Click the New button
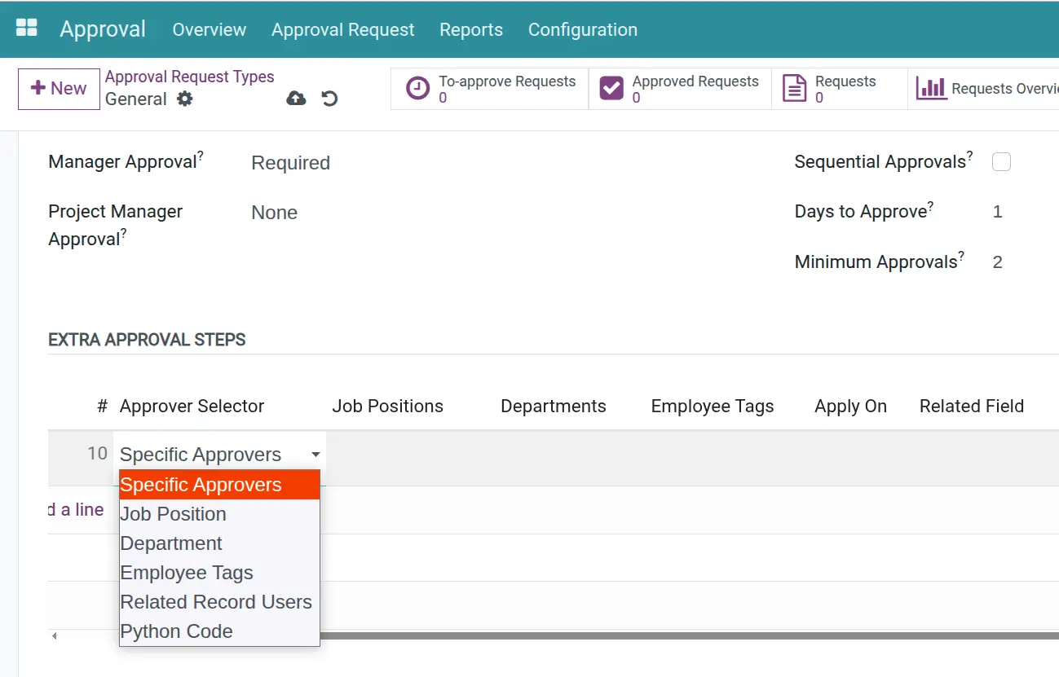 59,89
